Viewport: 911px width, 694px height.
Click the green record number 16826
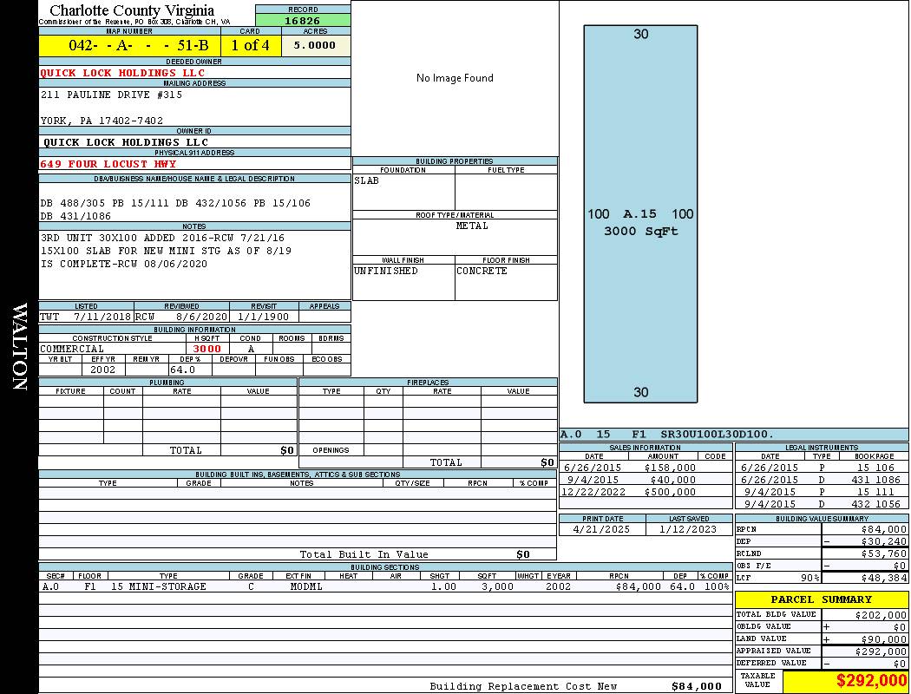tap(303, 20)
